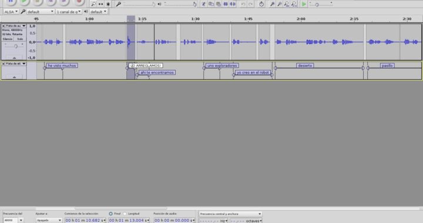Select the Final radio button
Image resolution: width=423 pixels, height=223 pixels.
pos(110,214)
